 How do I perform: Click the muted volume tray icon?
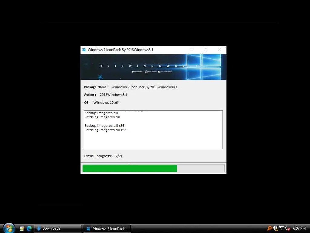tap(288, 228)
